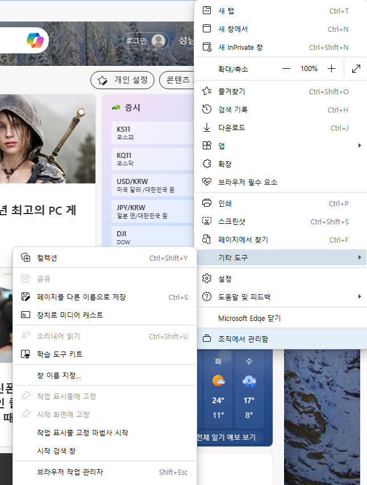
Task: Click the InPrivate window icon
Action: 207,47
